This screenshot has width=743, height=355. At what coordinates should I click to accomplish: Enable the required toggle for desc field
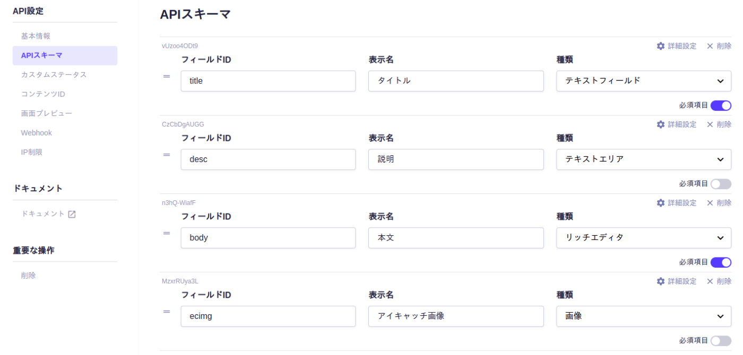[x=721, y=184]
